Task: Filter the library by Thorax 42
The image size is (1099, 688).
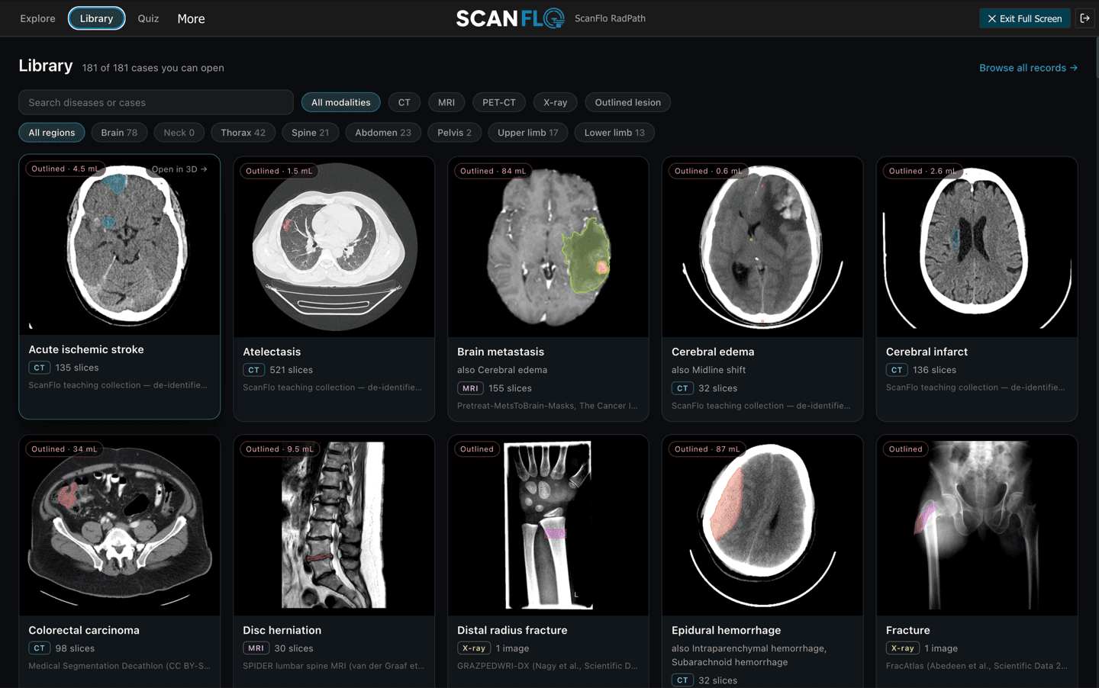Action: (x=243, y=133)
